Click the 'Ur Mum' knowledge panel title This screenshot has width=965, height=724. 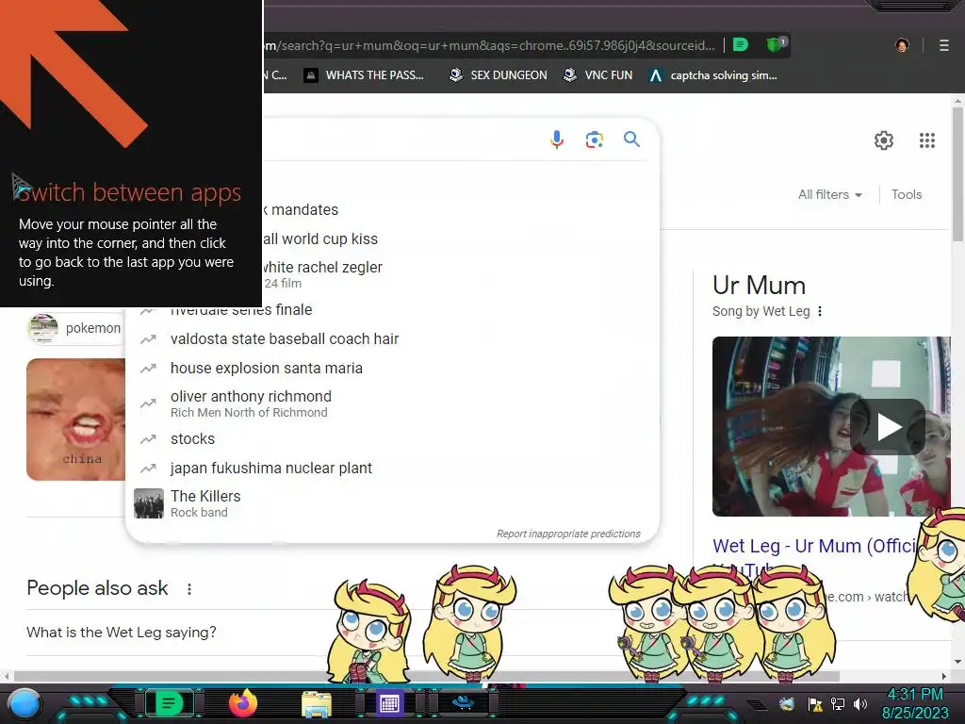tap(759, 286)
